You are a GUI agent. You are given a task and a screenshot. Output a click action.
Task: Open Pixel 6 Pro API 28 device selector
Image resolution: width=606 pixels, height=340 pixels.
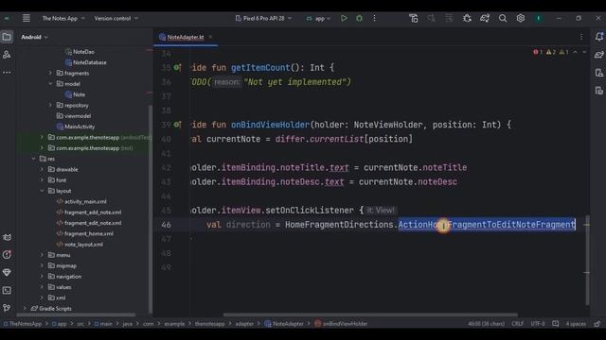tap(263, 18)
